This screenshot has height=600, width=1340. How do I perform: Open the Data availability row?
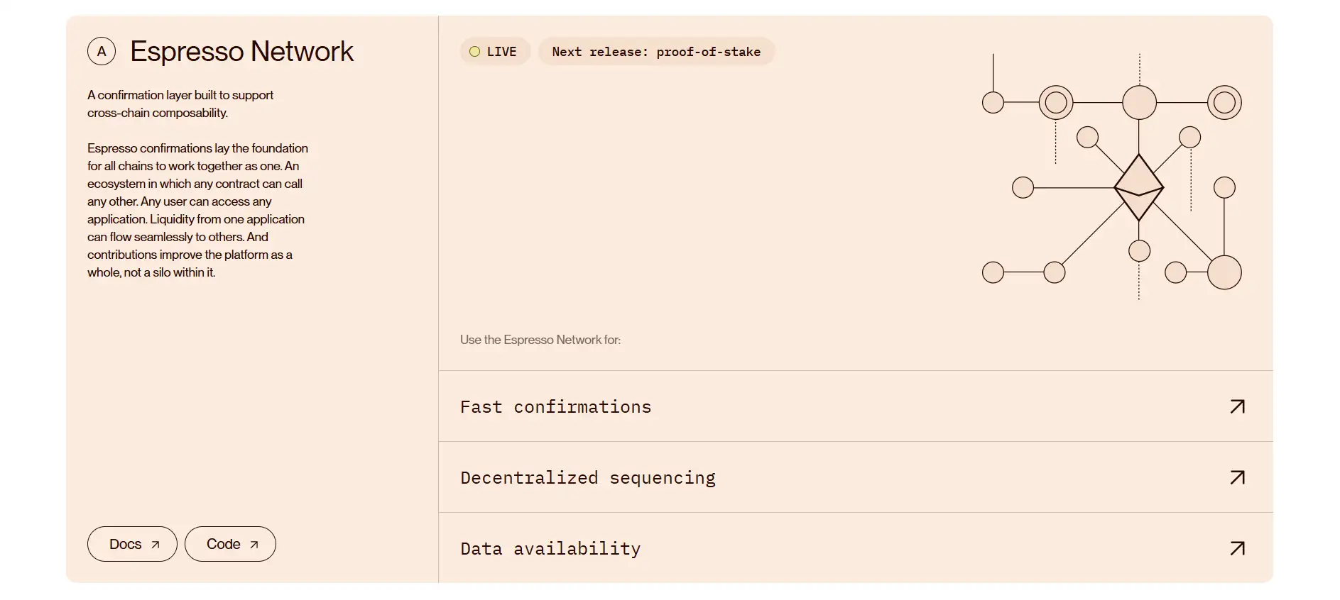[x=550, y=549]
